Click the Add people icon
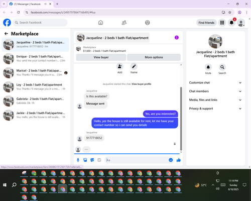 click(119, 66)
